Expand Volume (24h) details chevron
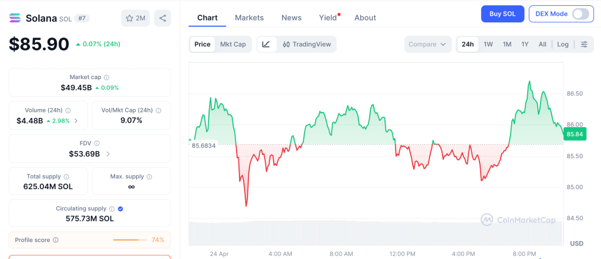The height and width of the screenshot is (259, 601). pyautogui.click(x=76, y=121)
